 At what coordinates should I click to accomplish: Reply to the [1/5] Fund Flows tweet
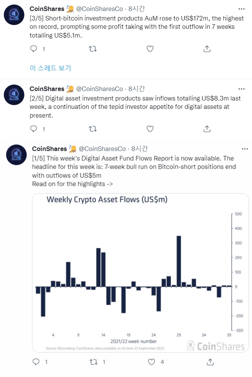[x=36, y=362]
